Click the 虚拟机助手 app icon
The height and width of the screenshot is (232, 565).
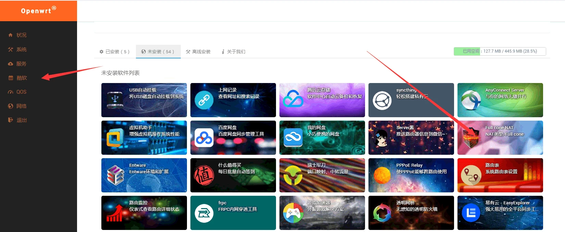115,138
